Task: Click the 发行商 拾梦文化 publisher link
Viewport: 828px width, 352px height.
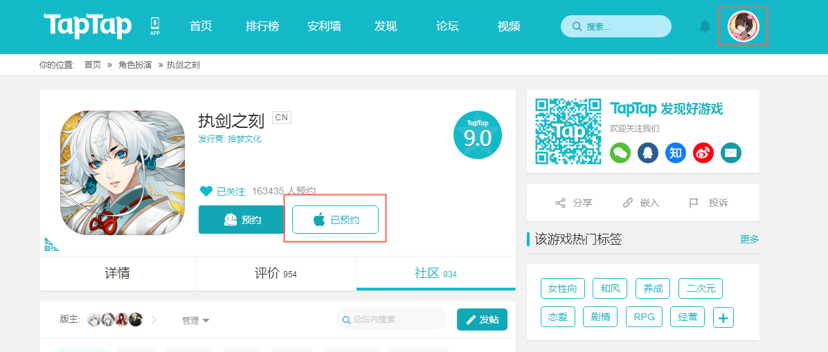Action: pos(230,139)
